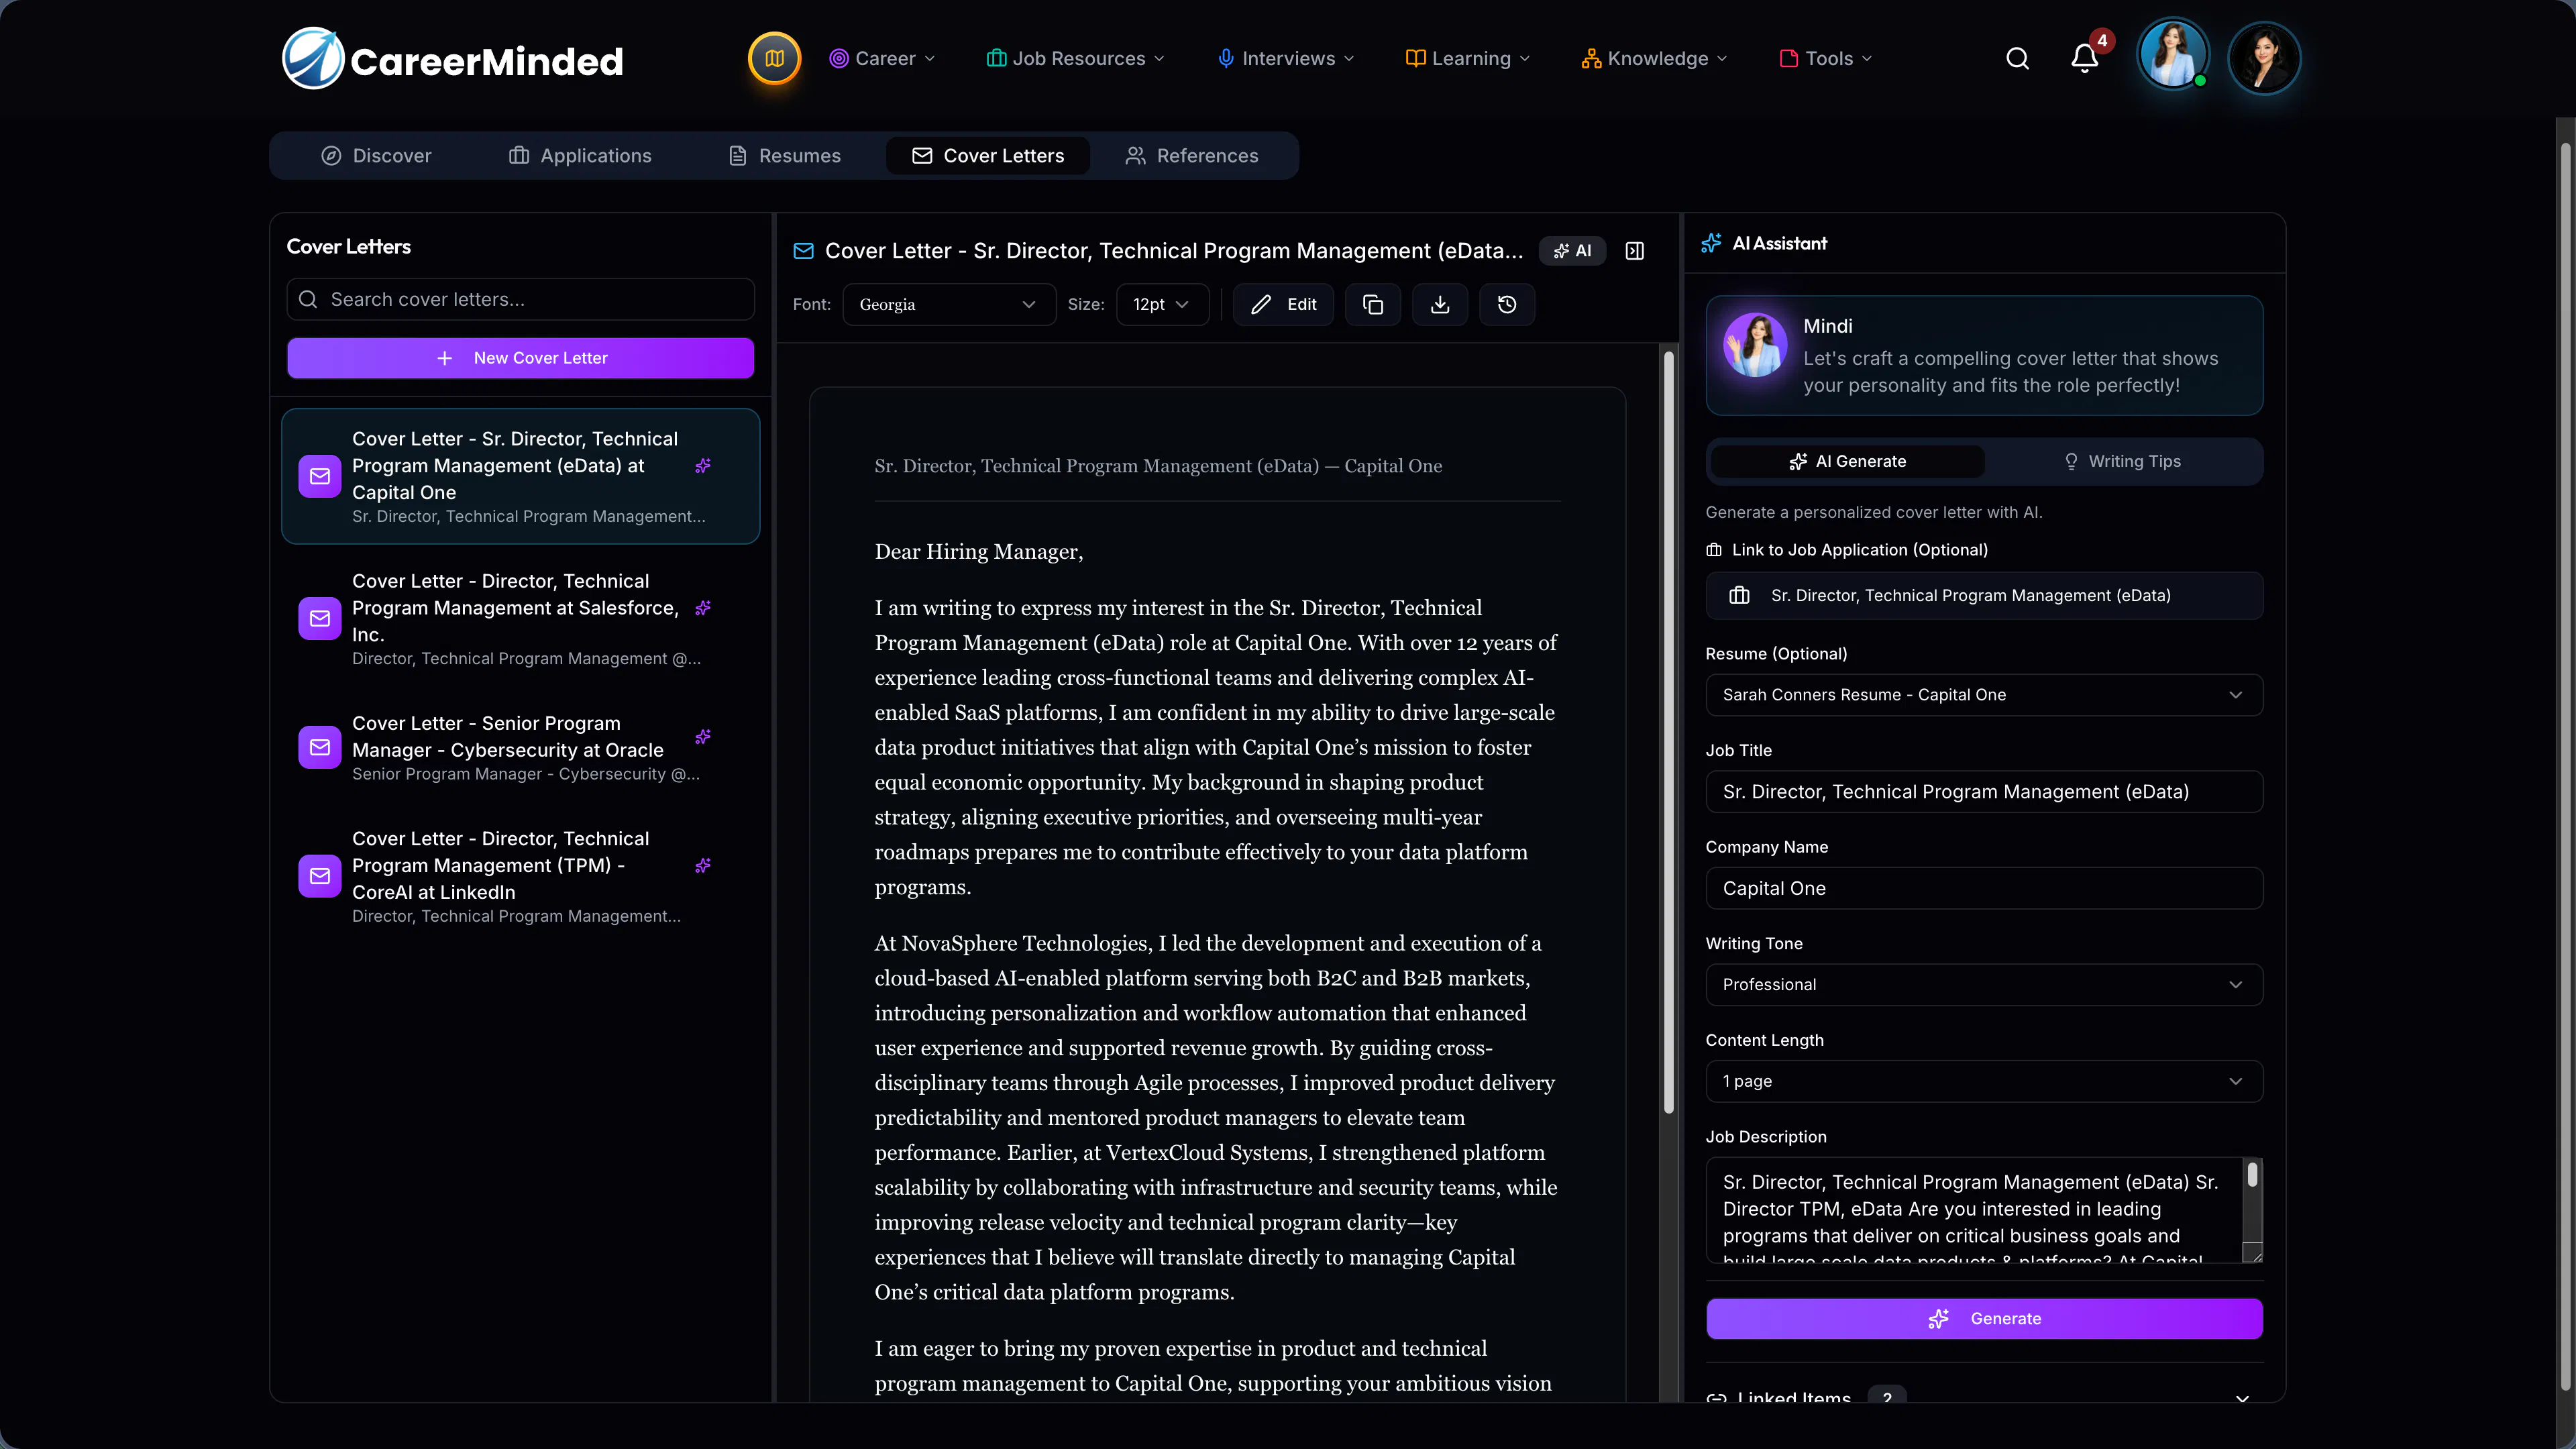Click the AI sparkle on the Capital One letter

[703, 466]
